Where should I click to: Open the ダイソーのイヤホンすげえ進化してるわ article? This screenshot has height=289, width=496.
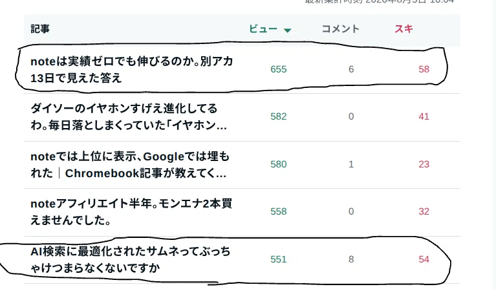pyautogui.click(x=129, y=117)
